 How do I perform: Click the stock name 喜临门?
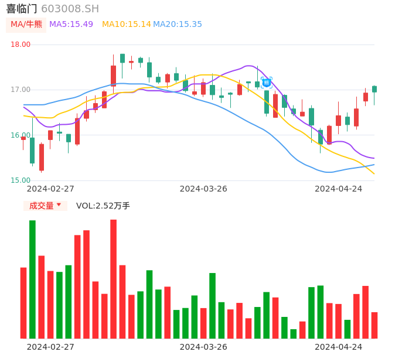click(22, 9)
